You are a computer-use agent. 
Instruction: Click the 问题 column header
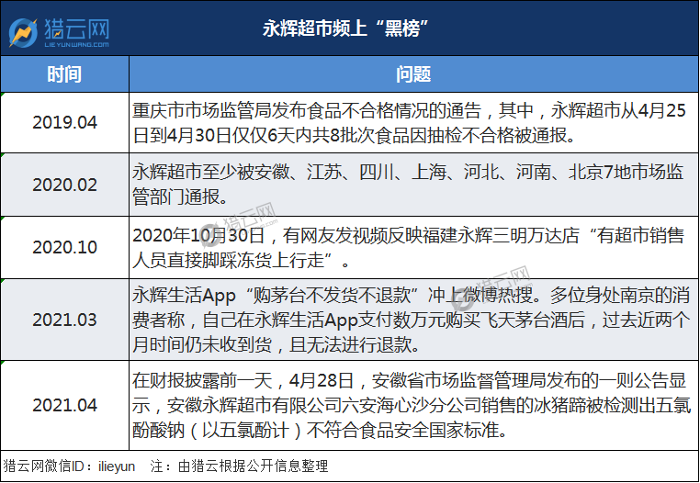coord(413,74)
